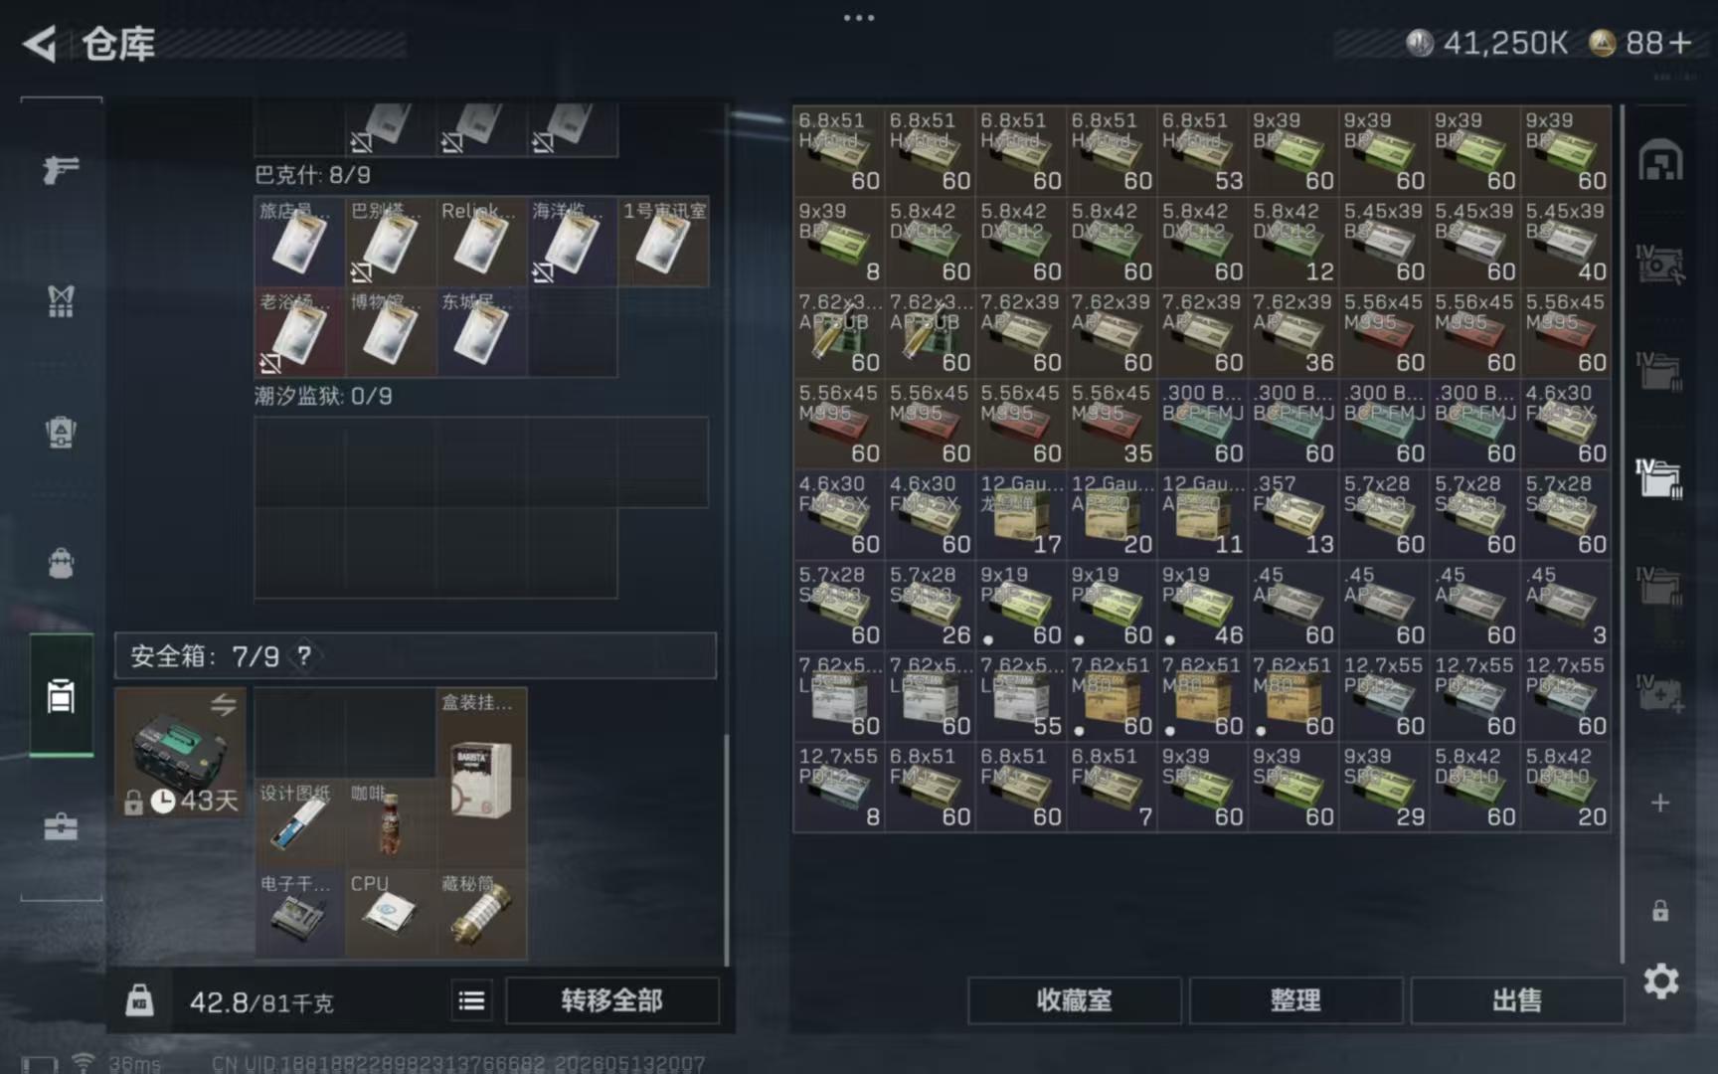
Task: Switch to the first IV camera storage box
Action: coord(1660,264)
